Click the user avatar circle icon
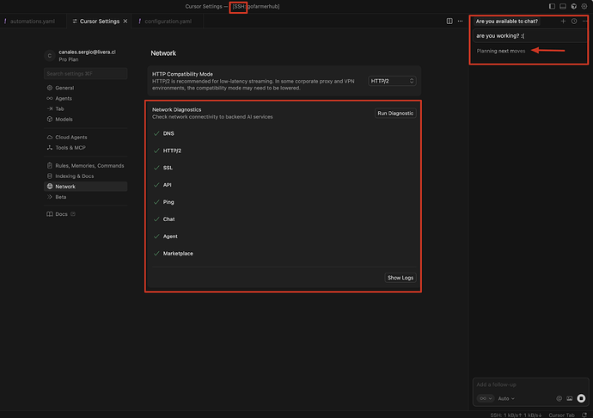The width and height of the screenshot is (593, 418). point(50,56)
